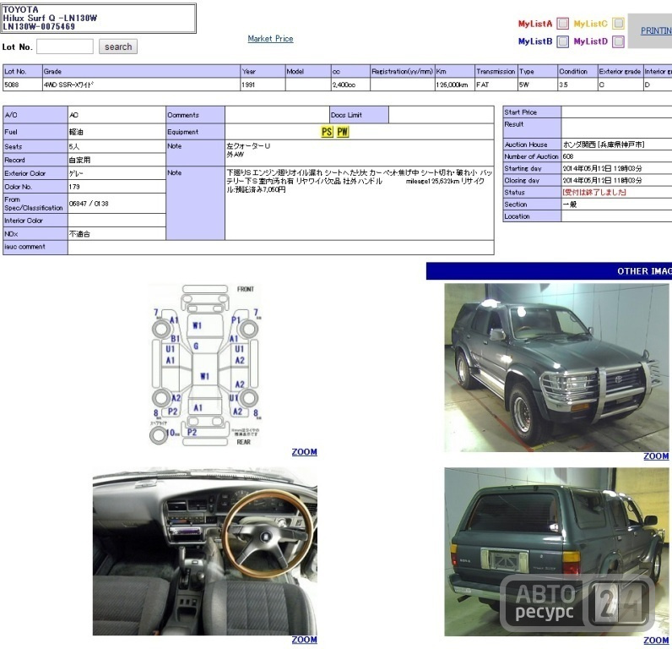Click ZOOM under the interior dashboard photo
The image size is (672, 649).
click(304, 640)
